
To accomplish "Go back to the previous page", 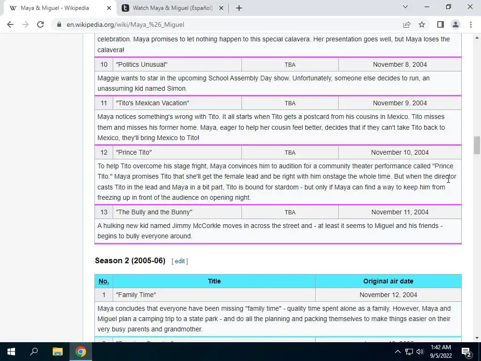I will coord(10,24).
